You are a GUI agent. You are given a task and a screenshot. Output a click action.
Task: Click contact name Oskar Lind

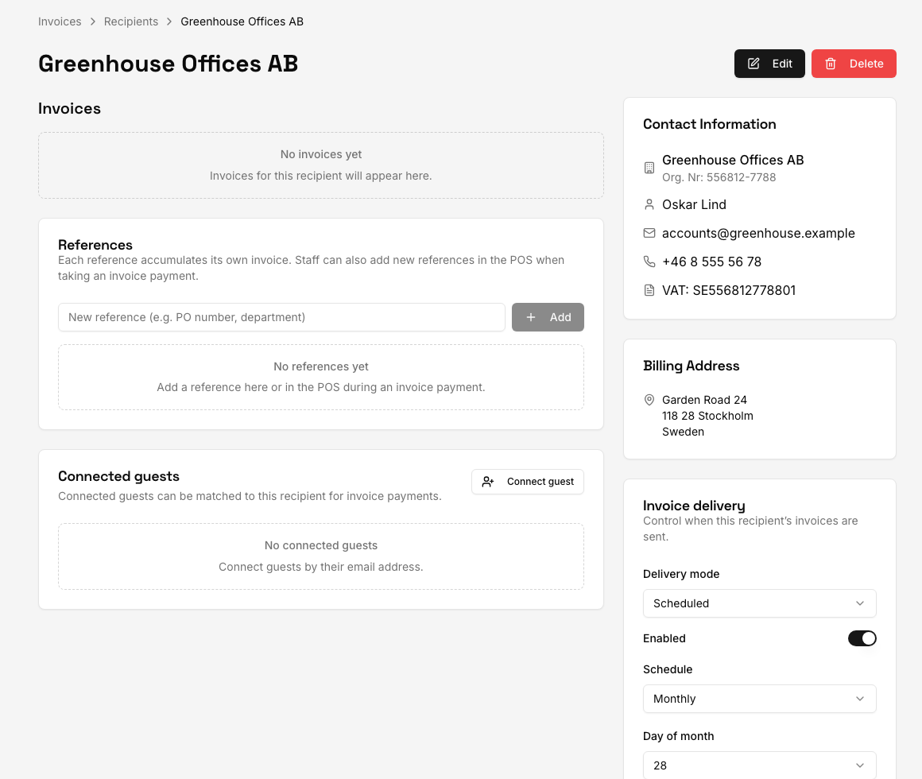click(x=694, y=204)
